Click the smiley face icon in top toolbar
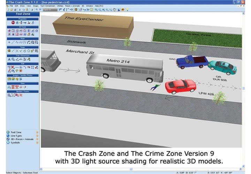Image resolution: width=251 pixels, height=174 pixels. click(x=91, y=10)
